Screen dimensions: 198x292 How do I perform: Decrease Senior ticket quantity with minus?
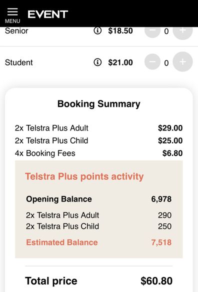click(x=152, y=31)
